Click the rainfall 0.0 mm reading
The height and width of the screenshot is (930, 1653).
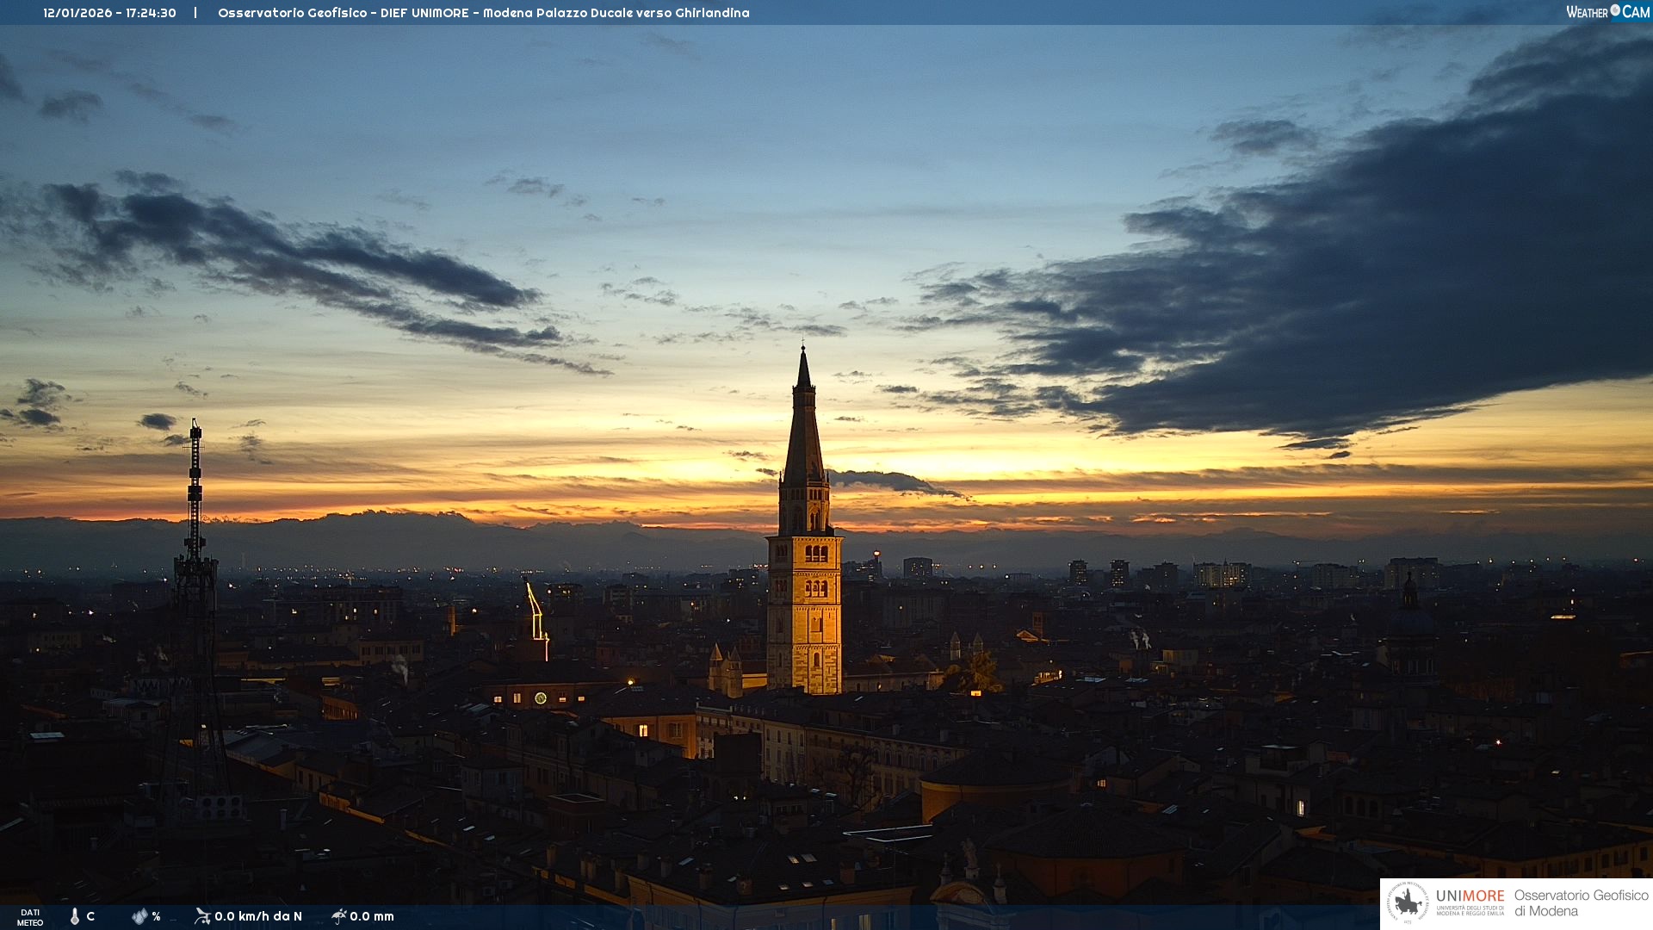coord(372,916)
